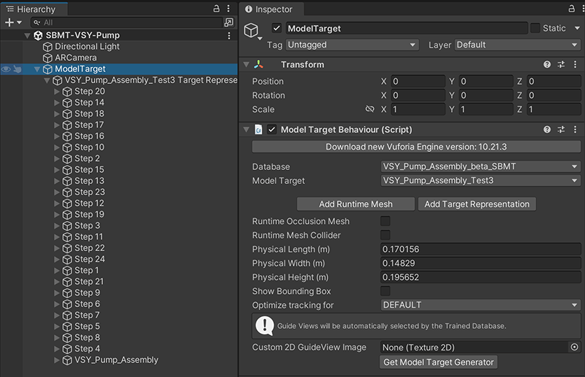Screen dimensions: 585x377
Task: Open Transform component help
Action: click(547, 64)
